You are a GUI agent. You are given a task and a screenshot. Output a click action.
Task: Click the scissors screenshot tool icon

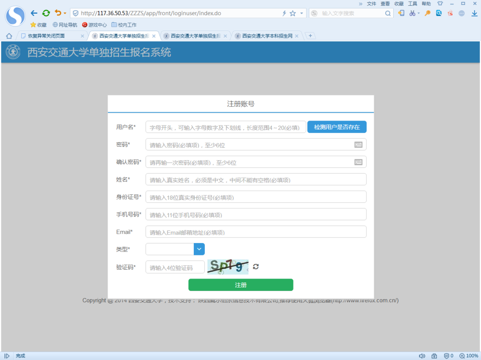coord(412,13)
